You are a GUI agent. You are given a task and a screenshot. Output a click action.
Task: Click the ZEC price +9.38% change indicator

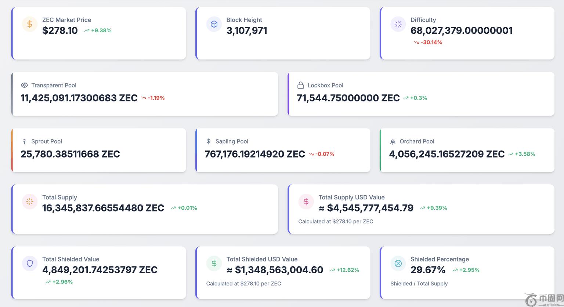point(98,30)
